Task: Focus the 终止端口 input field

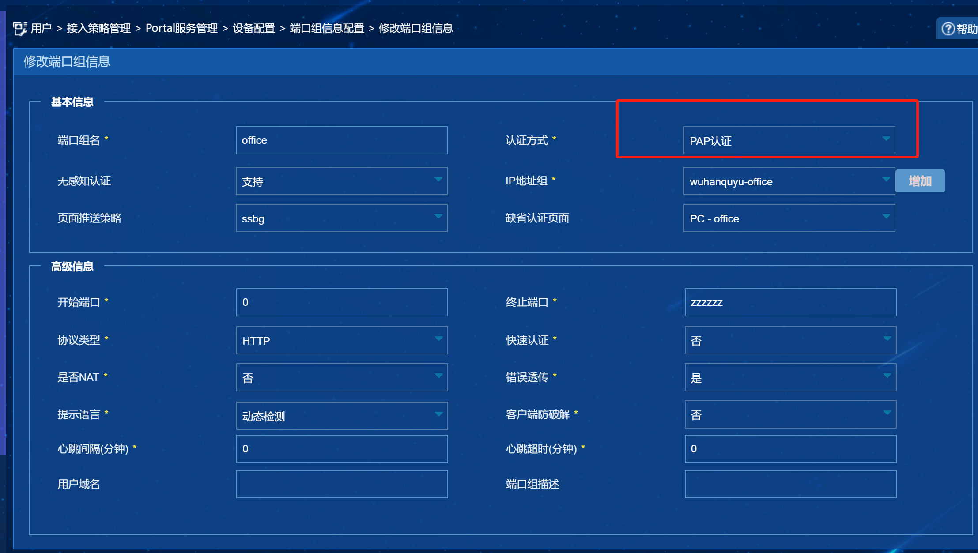Action: point(790,302)
